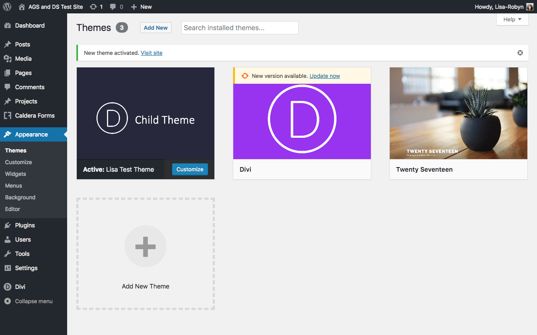Open the Howdy, Lisa-Robyn account menu
537x335 pixels.
pos(504,7)
